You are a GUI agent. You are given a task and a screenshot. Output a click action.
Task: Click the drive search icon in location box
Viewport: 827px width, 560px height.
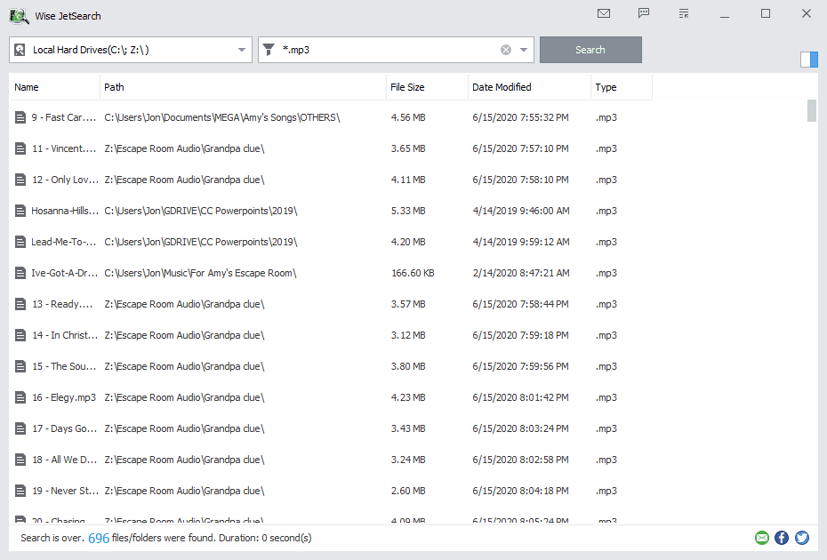[x=20, y=50]
